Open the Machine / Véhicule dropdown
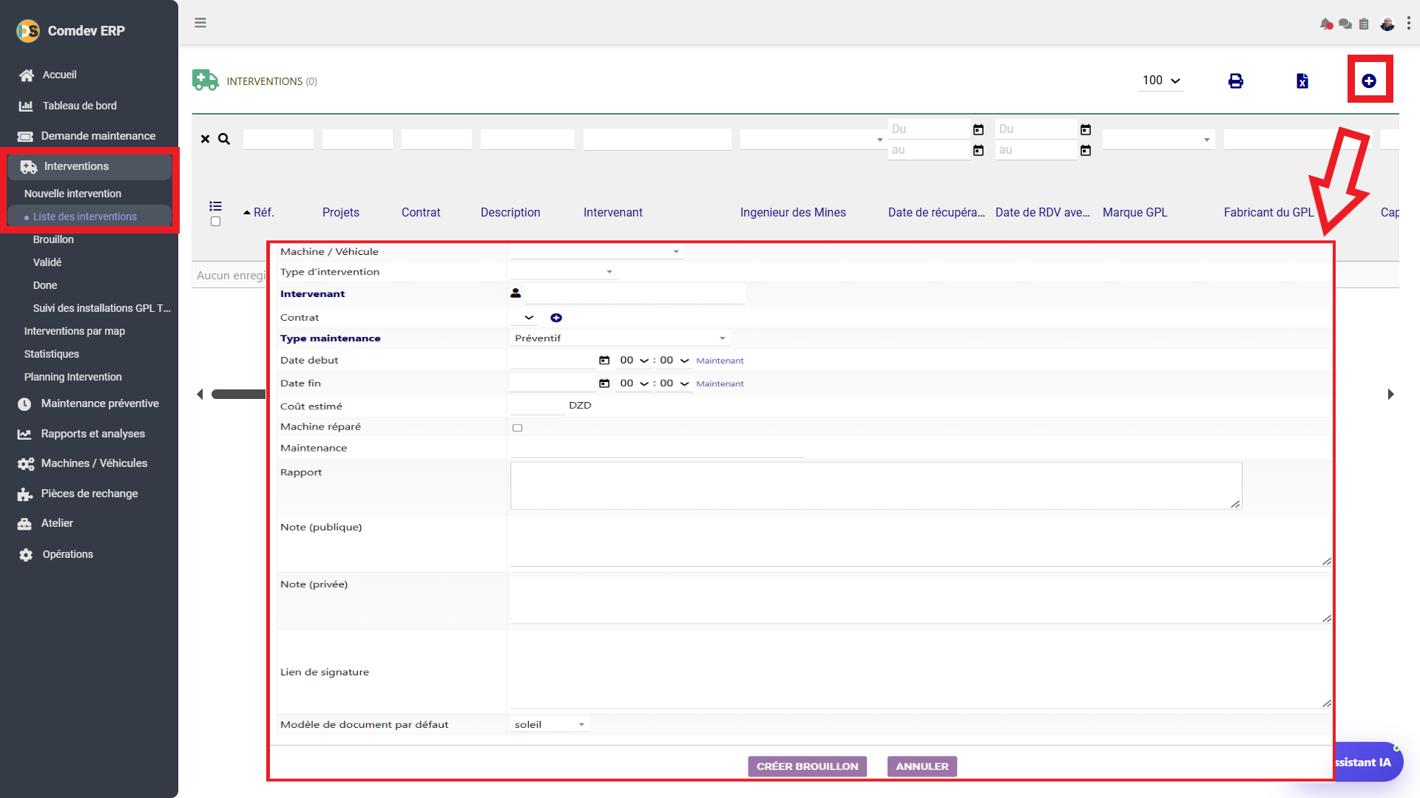This screenshot has width=1420, height=798. click(x=596, y=252)
